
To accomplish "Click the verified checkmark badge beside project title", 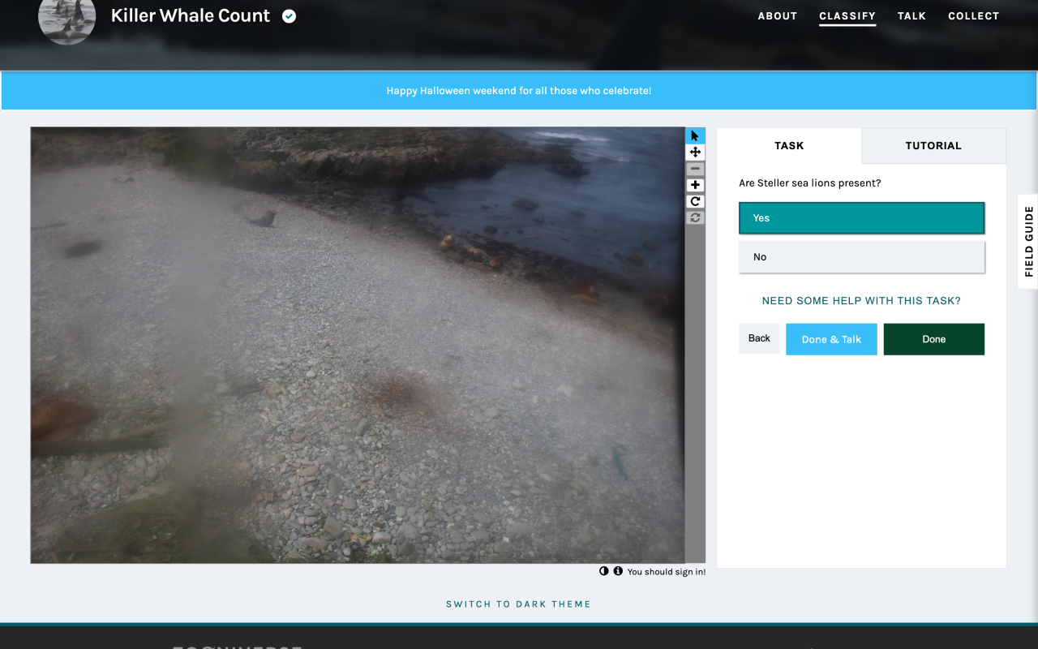I will coord(289,16).
